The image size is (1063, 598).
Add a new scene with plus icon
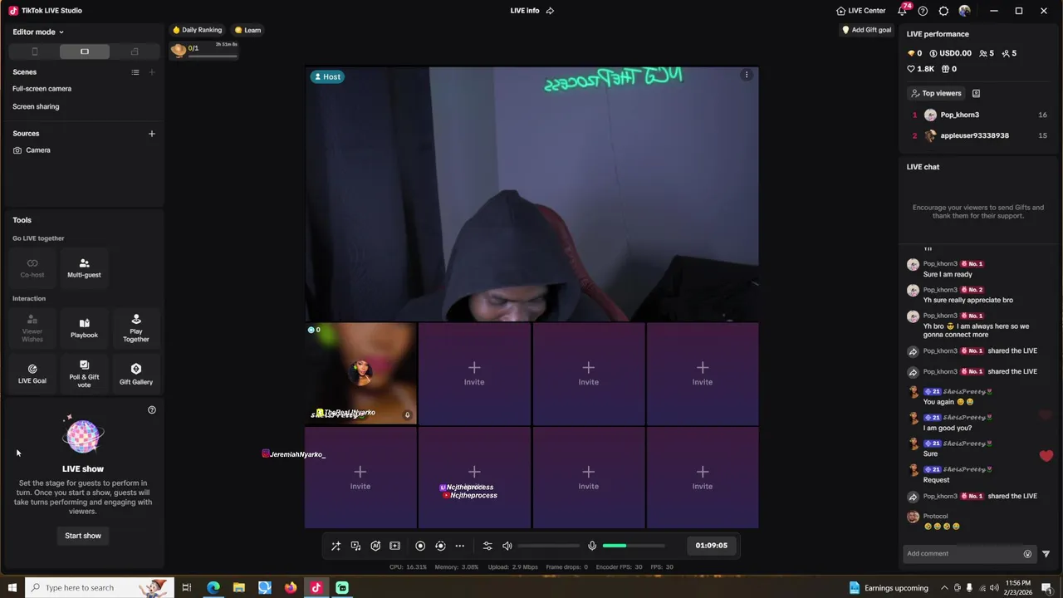(151, 72)
